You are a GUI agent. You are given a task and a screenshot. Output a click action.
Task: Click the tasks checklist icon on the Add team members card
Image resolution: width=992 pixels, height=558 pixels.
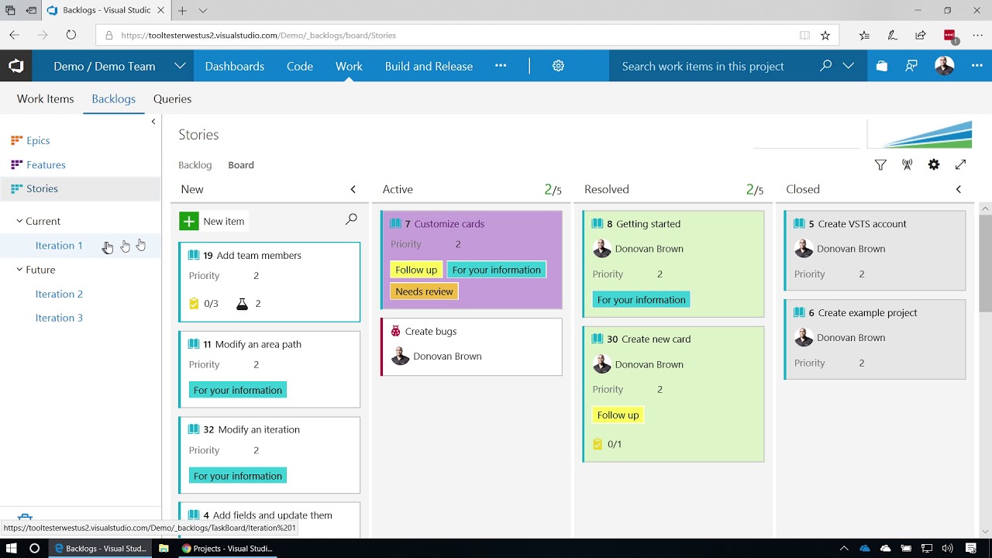click(x=194, y=304)
